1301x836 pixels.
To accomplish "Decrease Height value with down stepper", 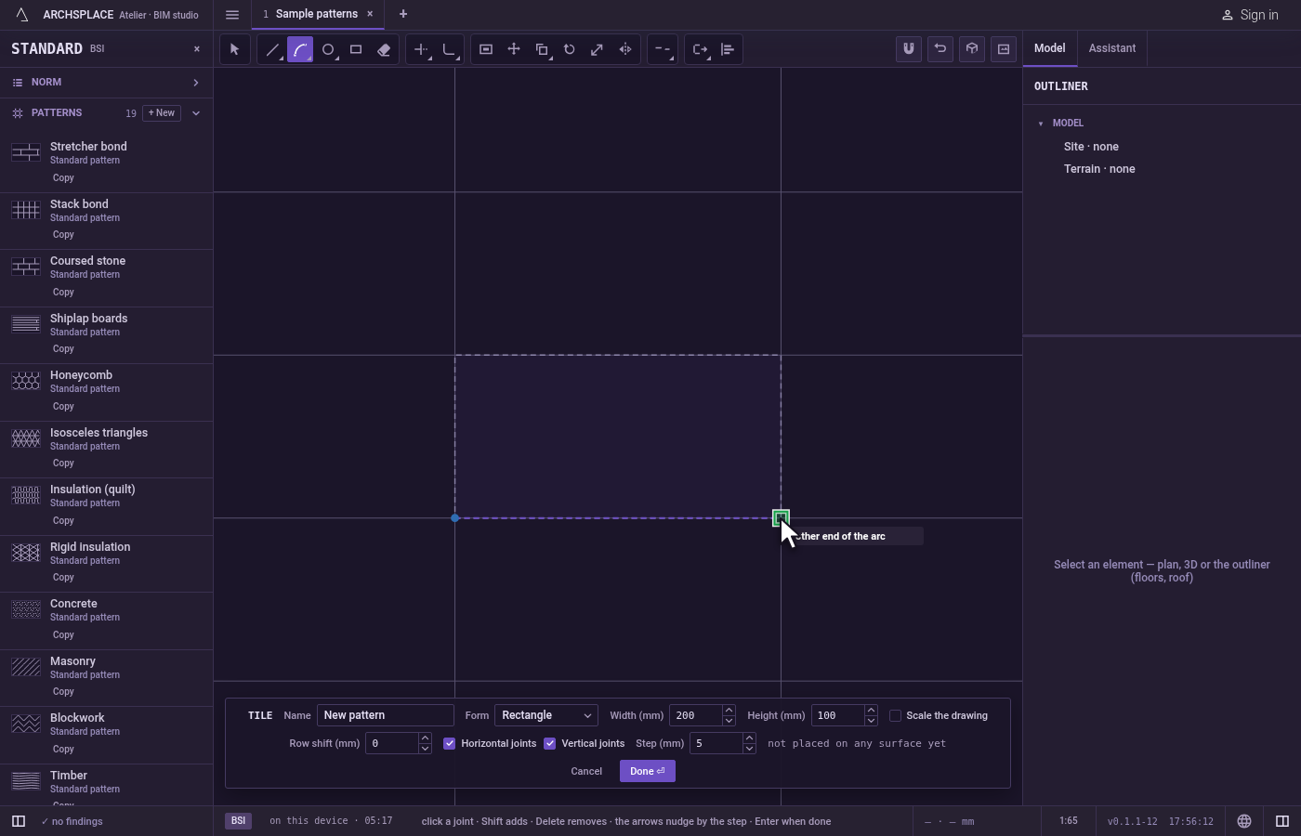I will (871, 721).
